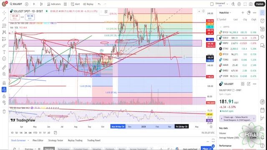Open chart settings gear icon
267x150 pixels.
point(239,4)
